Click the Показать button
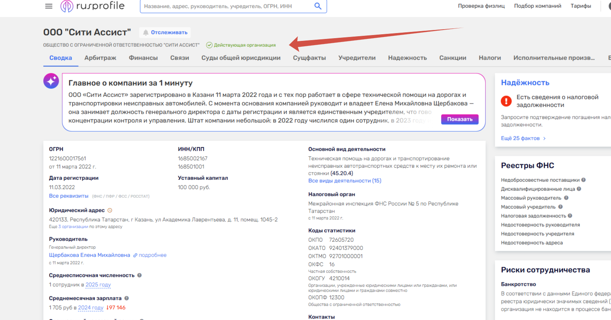 pyautogui.click(x=460, y=119)
